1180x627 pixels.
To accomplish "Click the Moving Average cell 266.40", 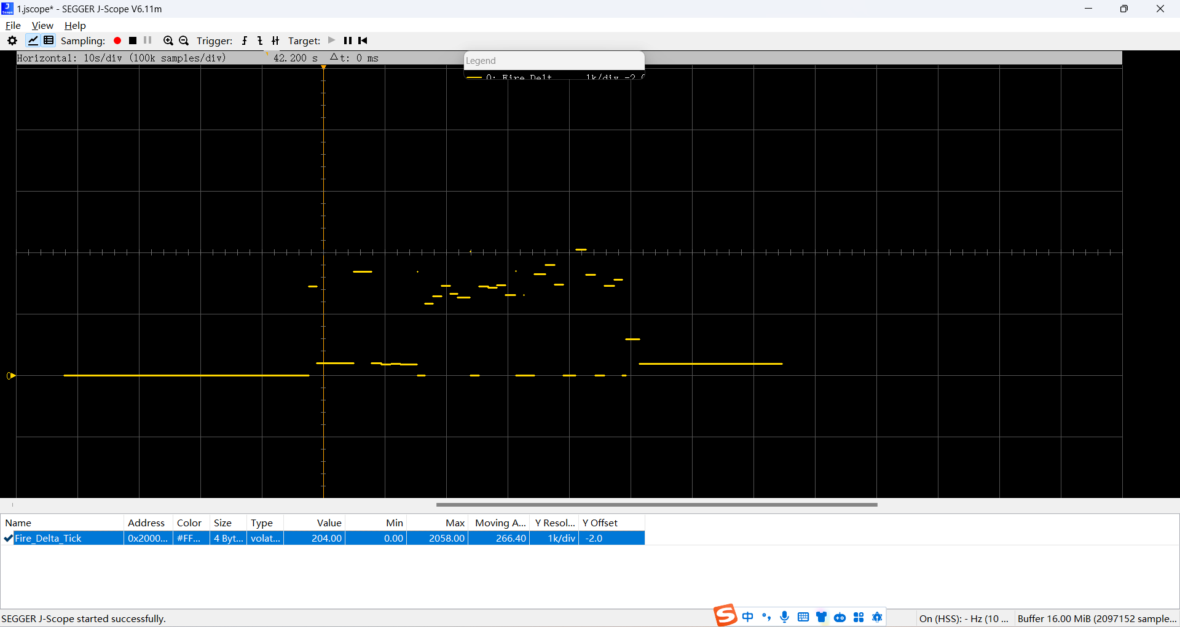I will [x=498, y=538].
